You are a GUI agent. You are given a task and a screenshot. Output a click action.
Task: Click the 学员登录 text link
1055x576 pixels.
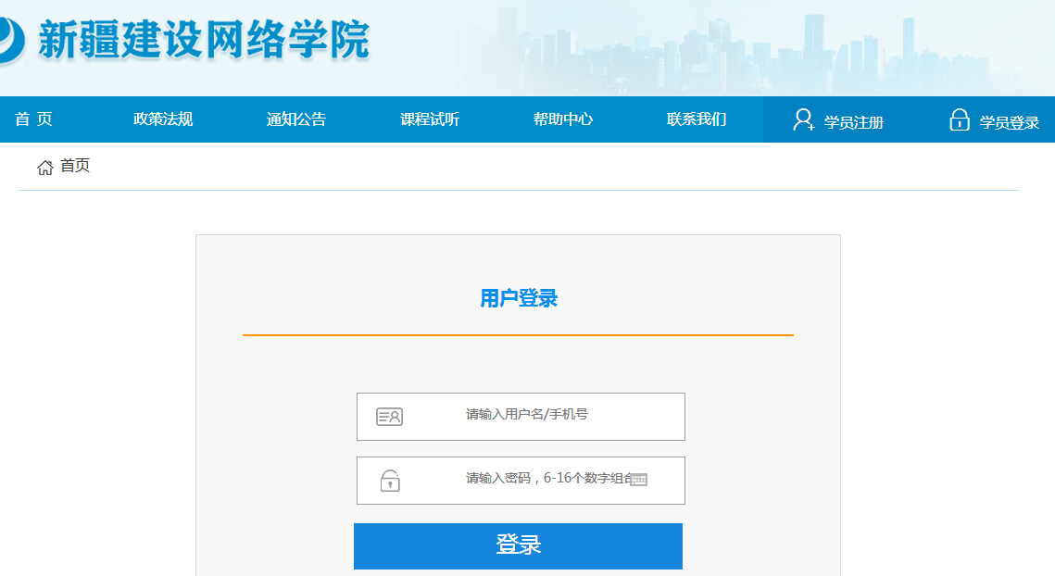(x=1010, y=122)
